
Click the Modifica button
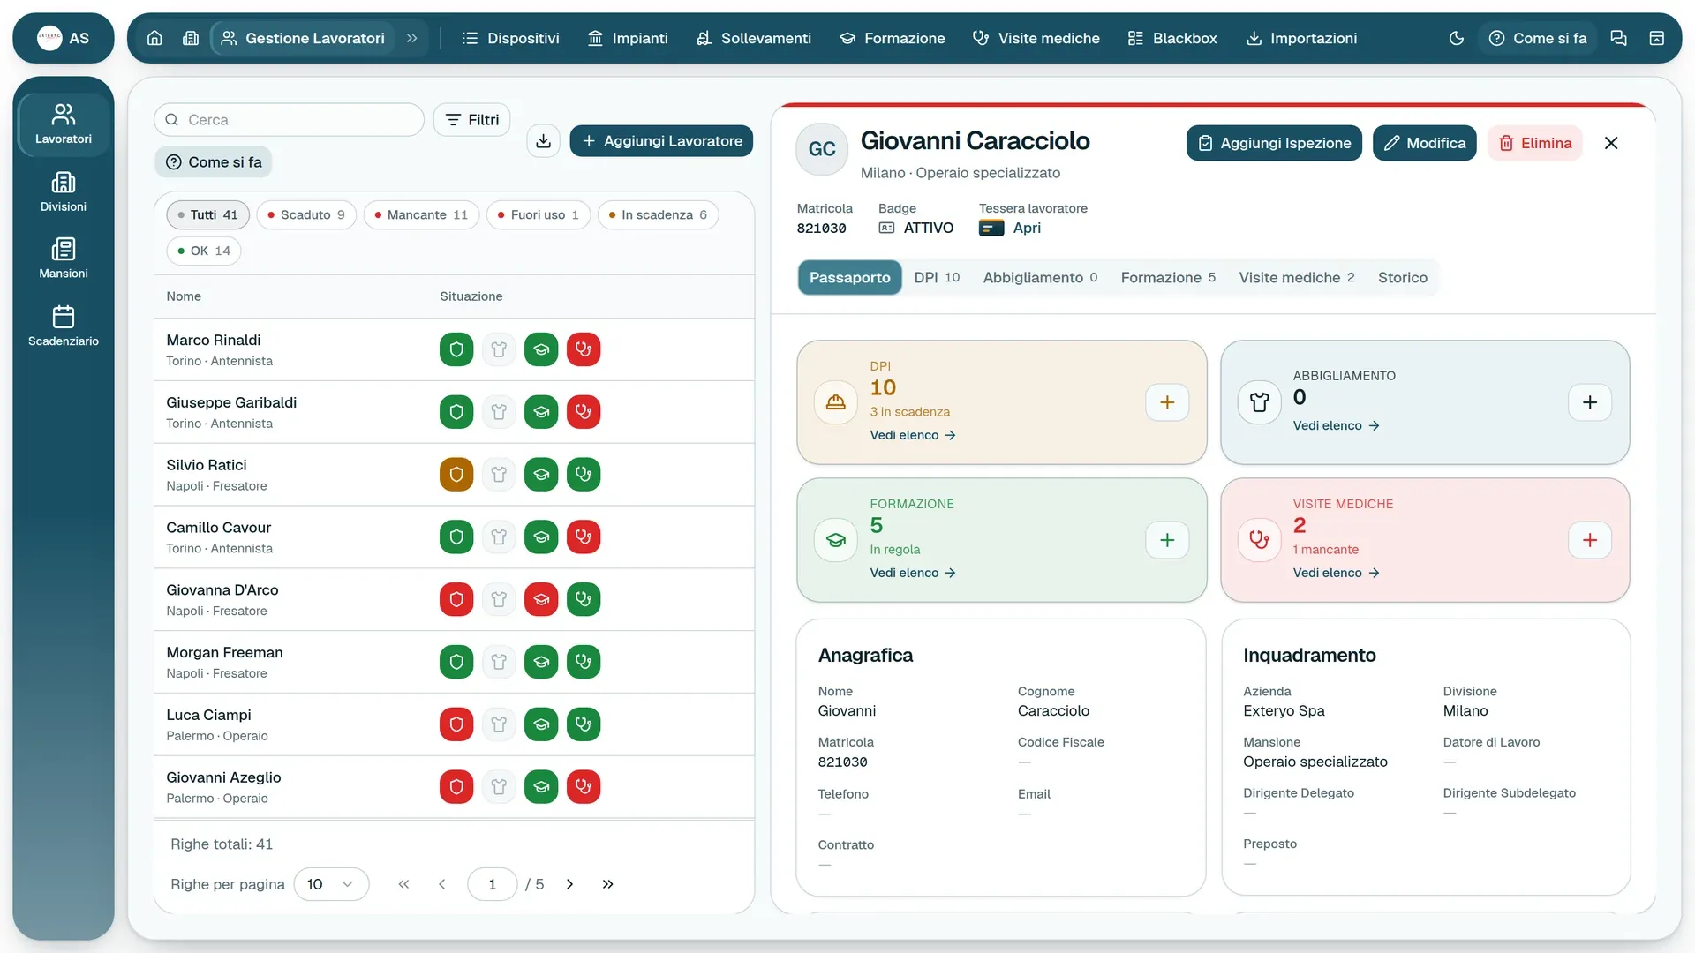click(1424, 143)
